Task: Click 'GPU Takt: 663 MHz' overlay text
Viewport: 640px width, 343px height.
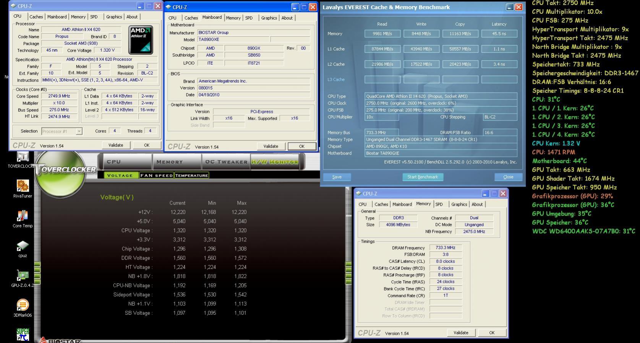Action: coord(561,170)
